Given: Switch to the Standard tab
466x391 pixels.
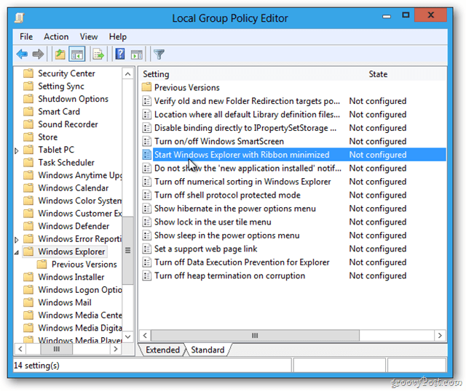Looking at the screenshot, I should 208,350.
